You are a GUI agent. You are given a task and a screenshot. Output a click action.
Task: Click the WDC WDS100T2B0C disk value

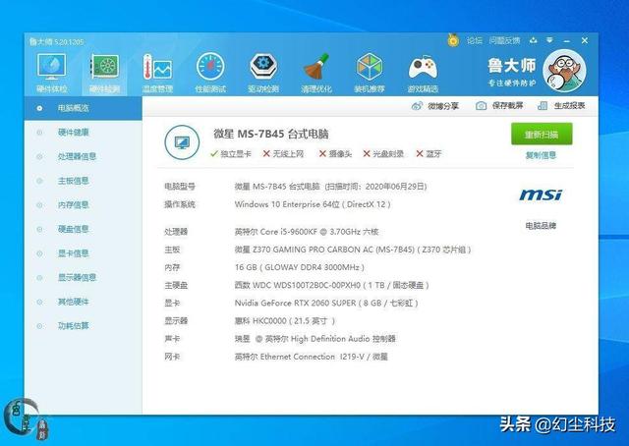(332, 285)
